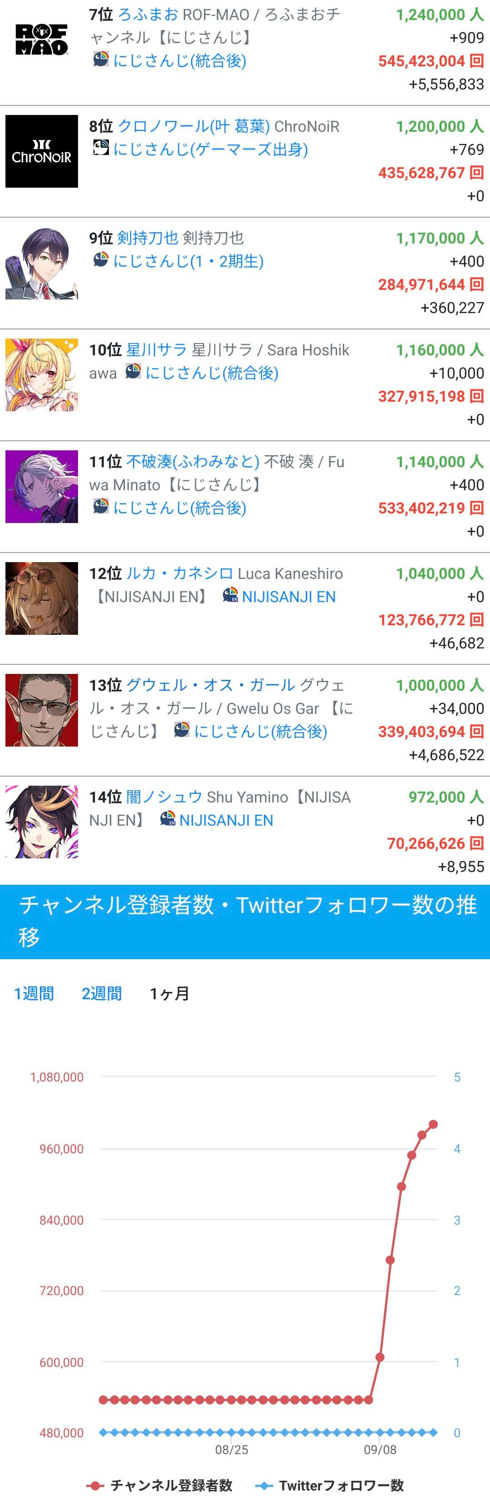Switch chart to 2週間 range

(x=102, y=993)
